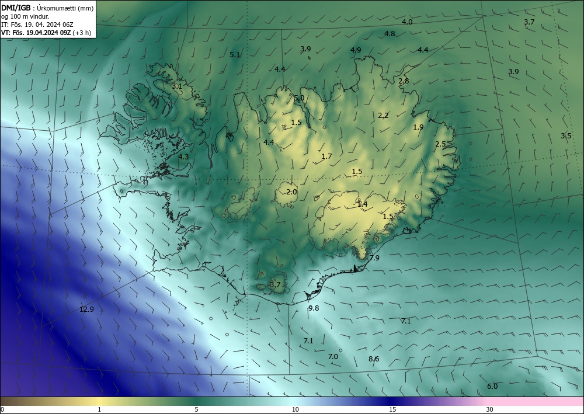
Task: Click the 5.1 value north of the Westfjords
Action: pos(235,55)
